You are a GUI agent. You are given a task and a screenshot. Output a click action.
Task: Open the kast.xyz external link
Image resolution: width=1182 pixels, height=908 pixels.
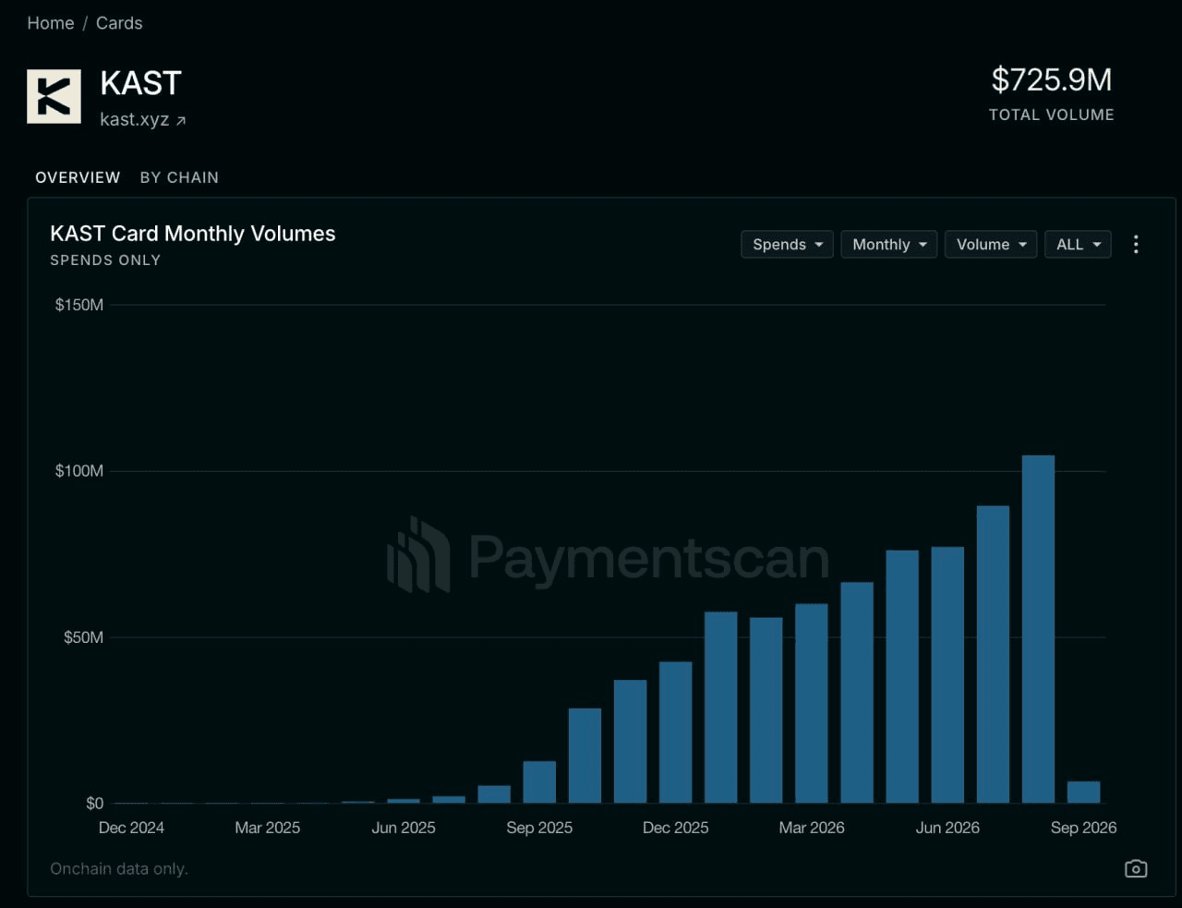point(143,120)
